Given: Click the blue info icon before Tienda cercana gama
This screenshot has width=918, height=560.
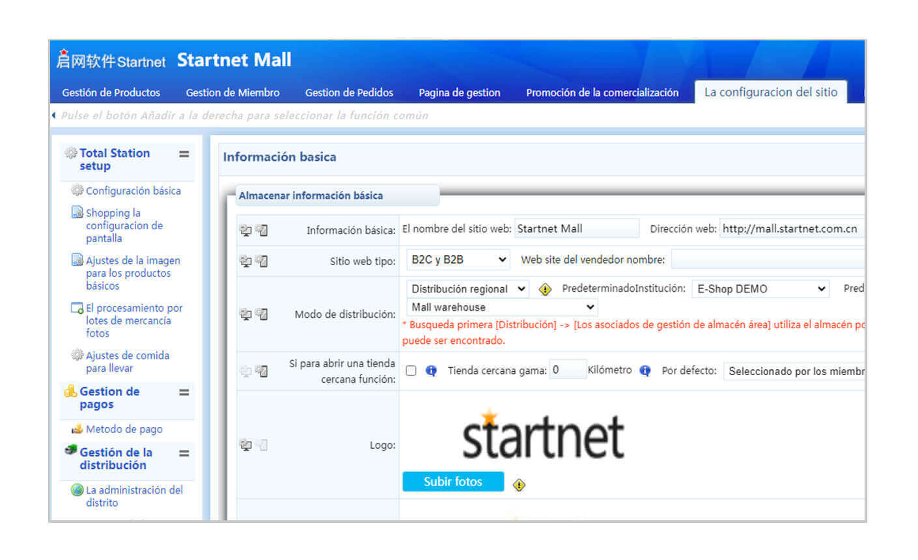Looking at the screenshot, I should pos(431,371).
